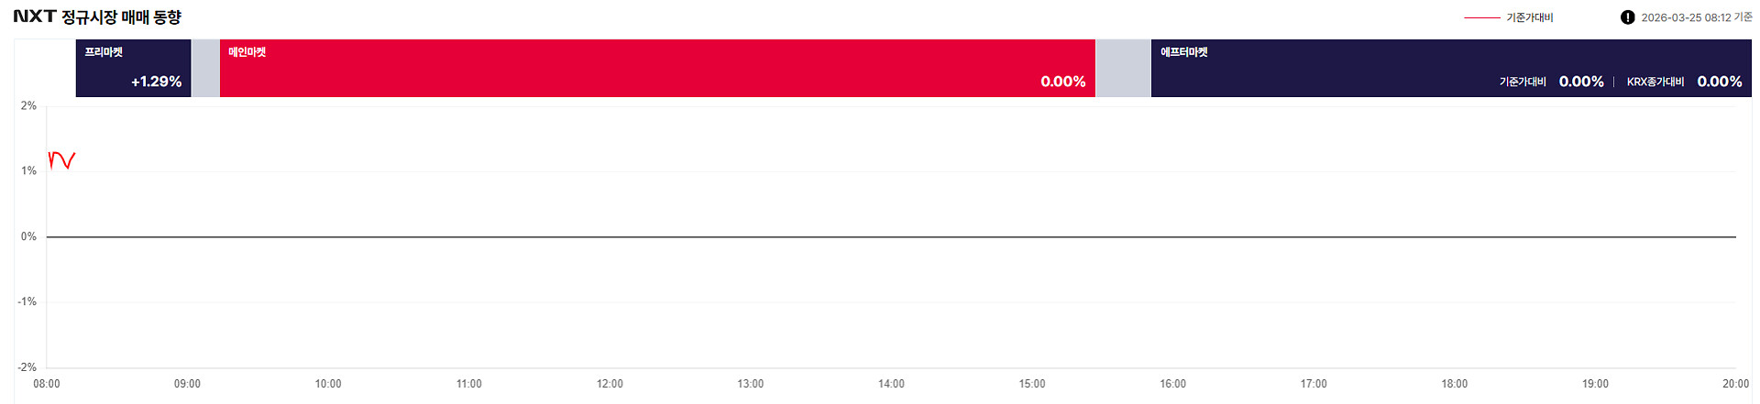The image size is (1760, 404).
Task: Select the red 메인마켓 session block
Action: pyautogui.click(x=657, y=68)
